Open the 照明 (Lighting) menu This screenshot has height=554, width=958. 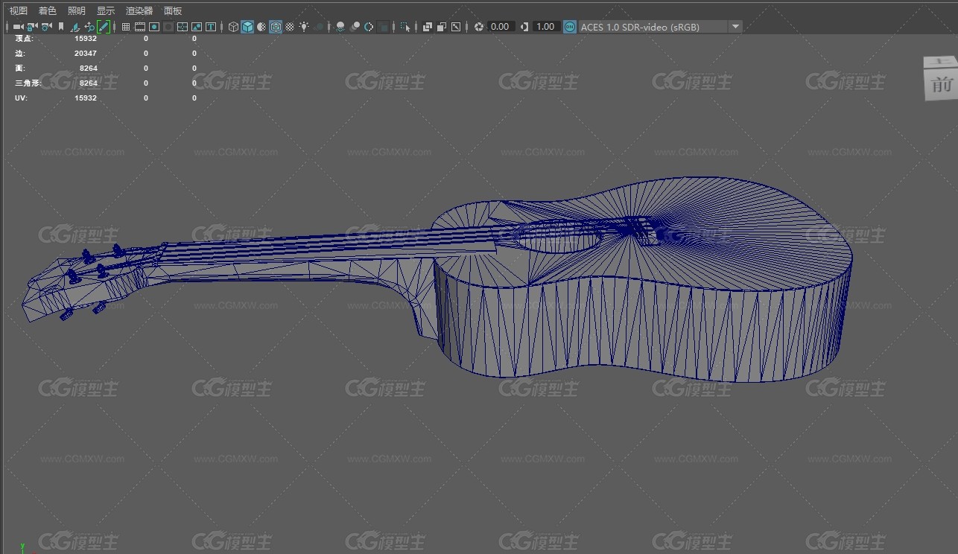(x=76, y=10)
